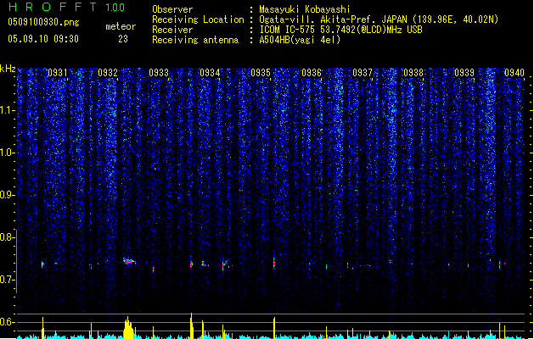The image size is (534, 339).
Task: Click the HROFFT 1.00 title text
Action: pyautogui.click(x=66, y=7)
